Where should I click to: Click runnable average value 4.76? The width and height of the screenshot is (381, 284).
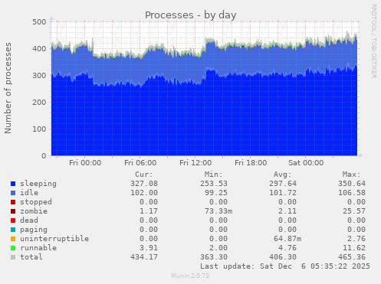click(287, 248)
